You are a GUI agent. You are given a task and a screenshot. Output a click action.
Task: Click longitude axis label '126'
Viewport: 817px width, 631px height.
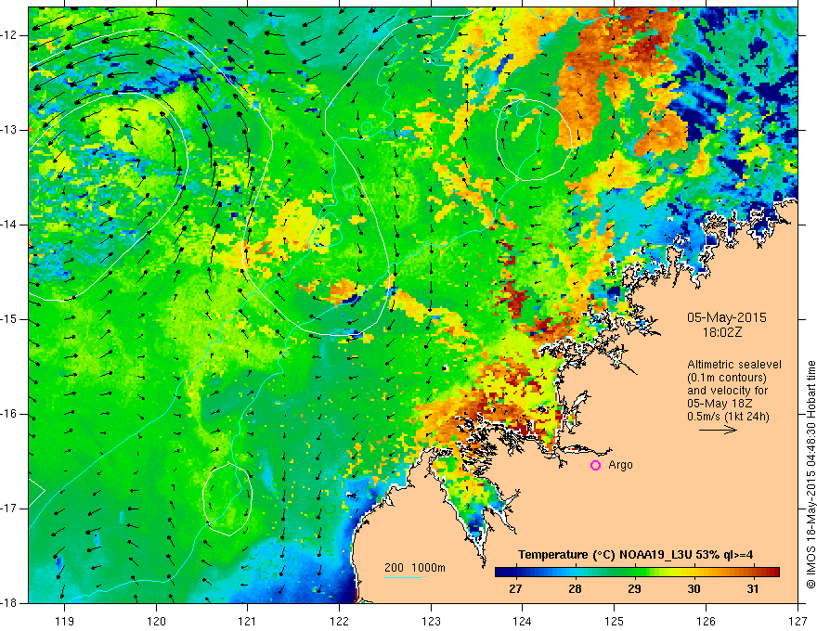706,621
